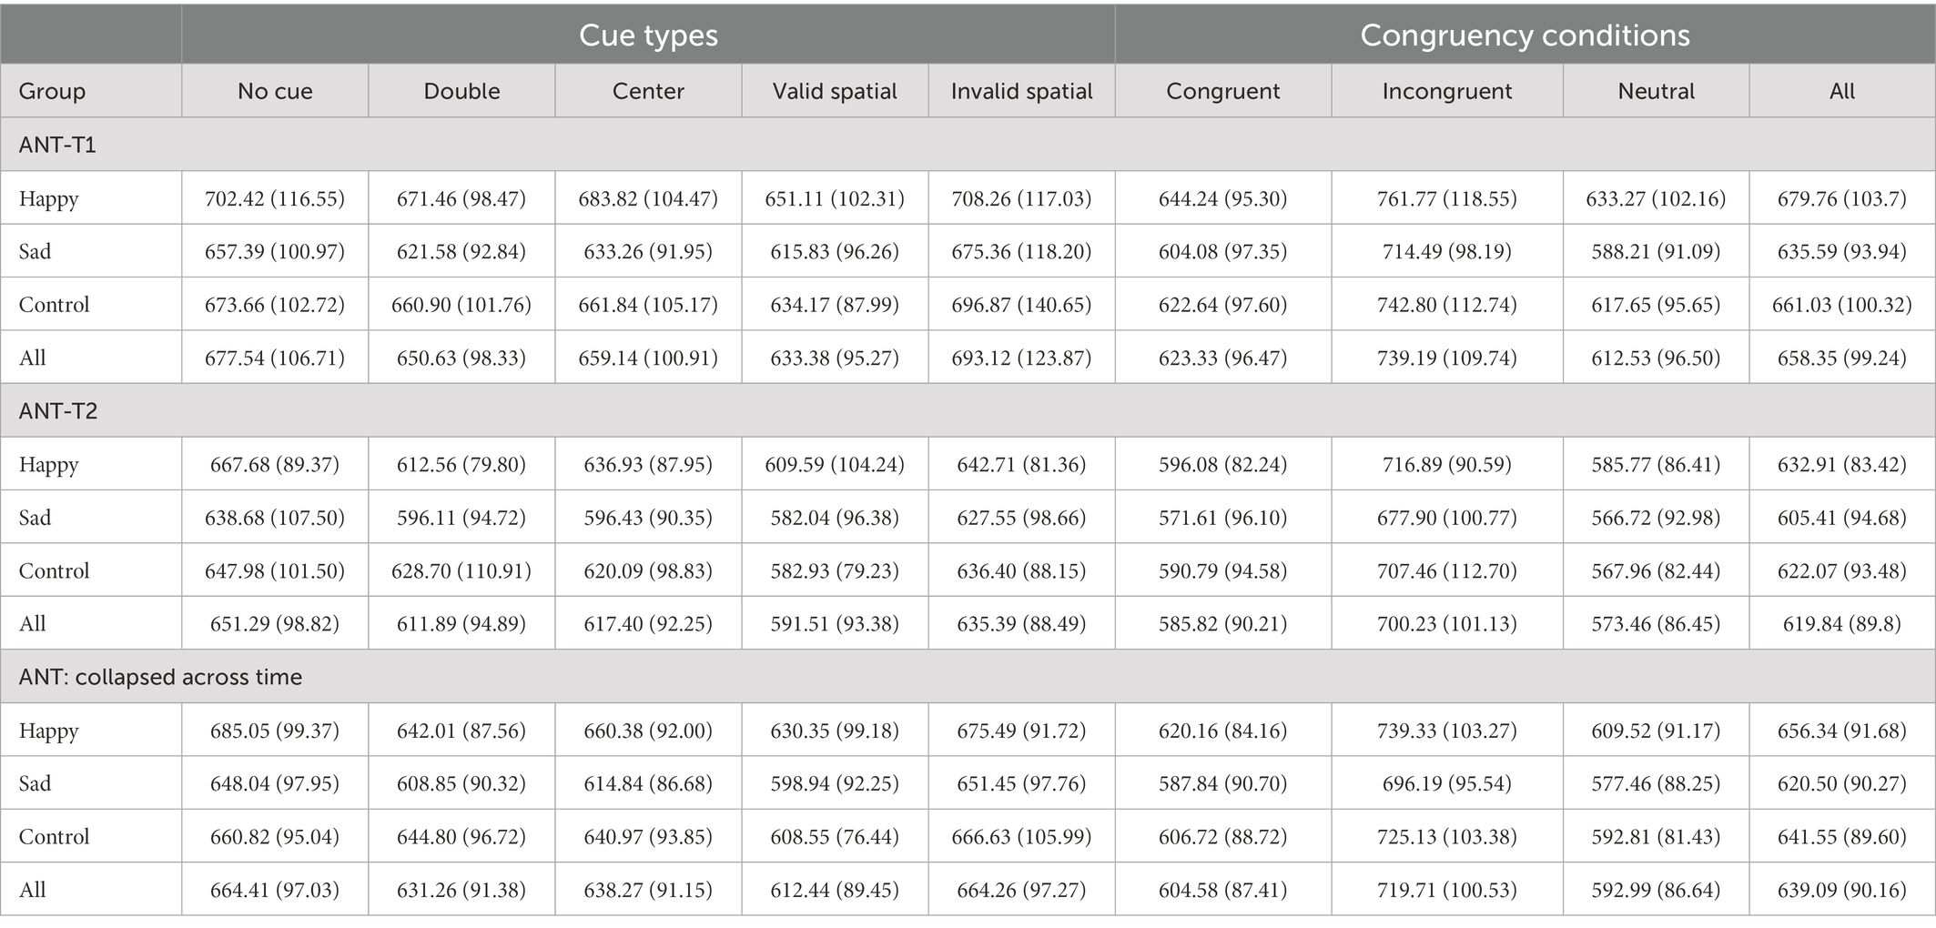The width and height of the screenshot is (1936, 928).
Task: Click the Cue types header
Action: 648,35
